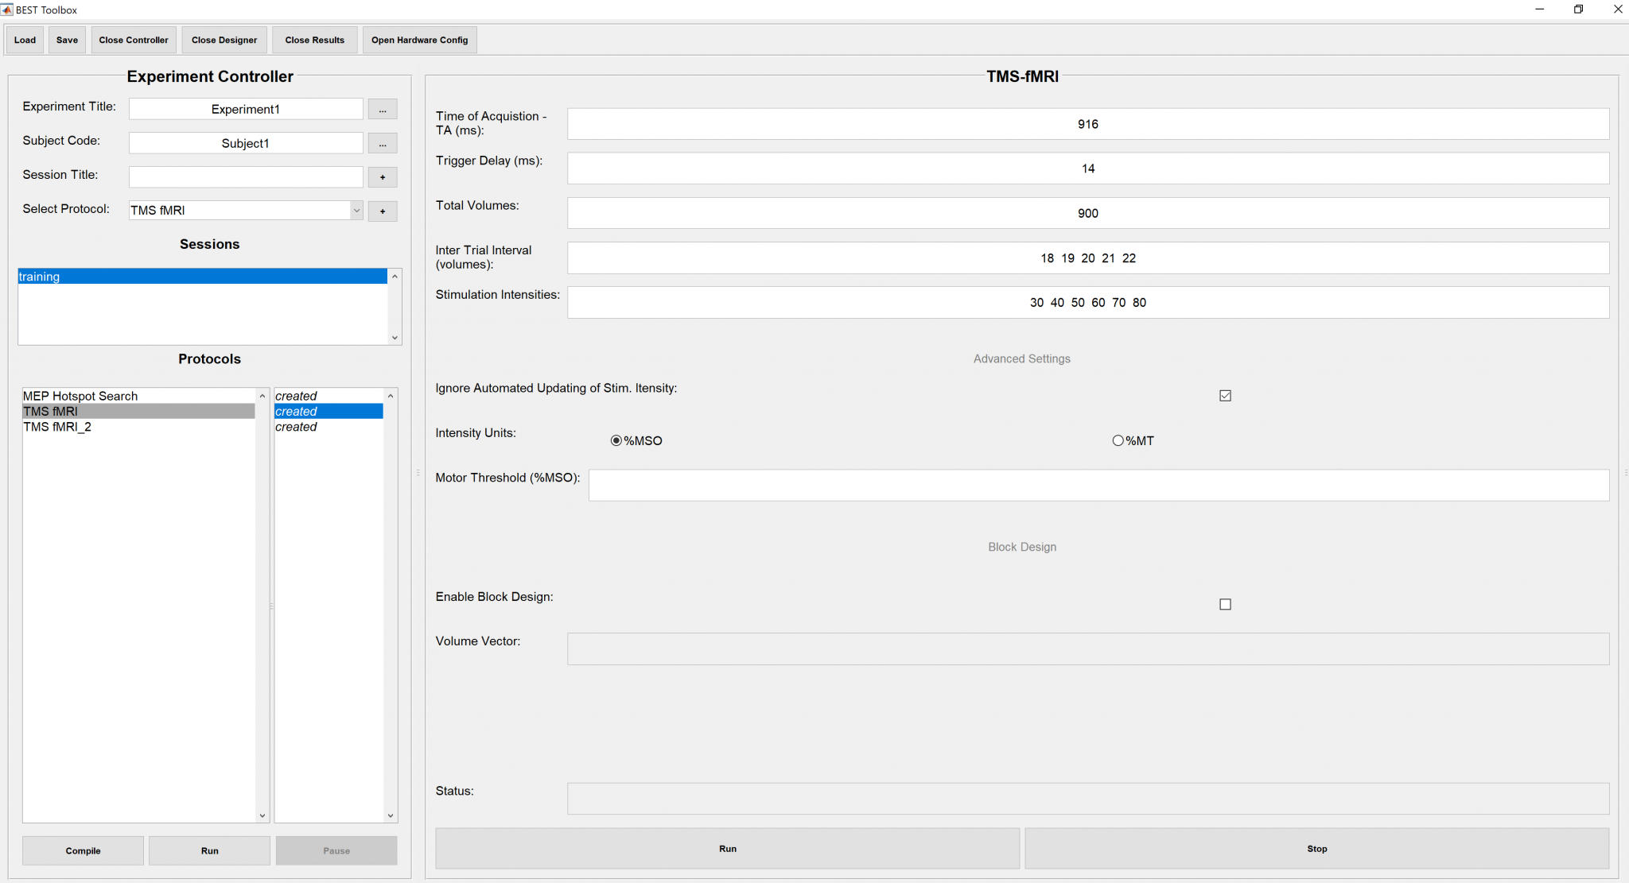Screen dimensions: 1629x883
Task: Click the Experiment Title input field
Action: pyautogui.click(x=246, y=109)
